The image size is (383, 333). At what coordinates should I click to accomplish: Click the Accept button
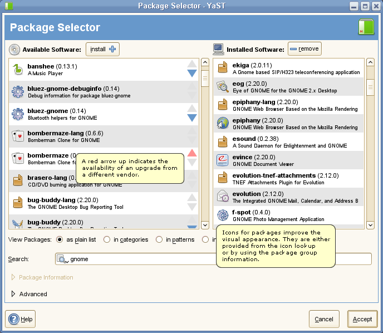point(362,319)
